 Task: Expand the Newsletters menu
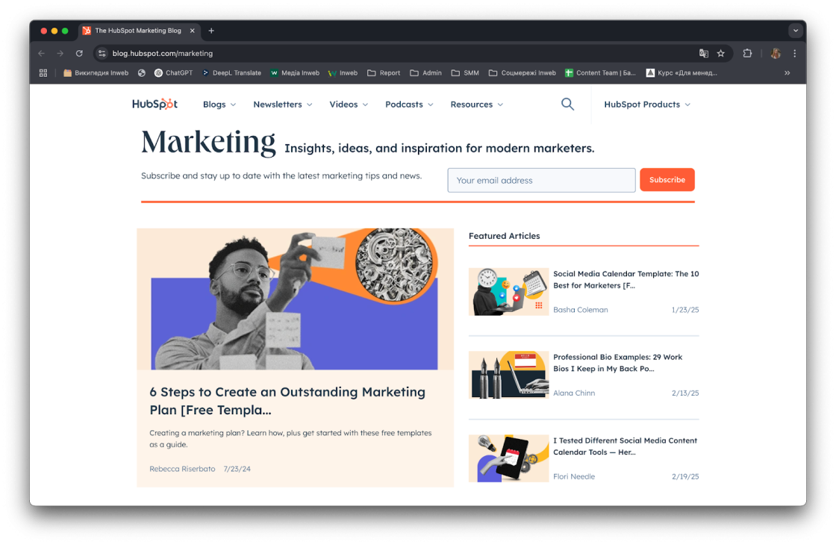283,105
